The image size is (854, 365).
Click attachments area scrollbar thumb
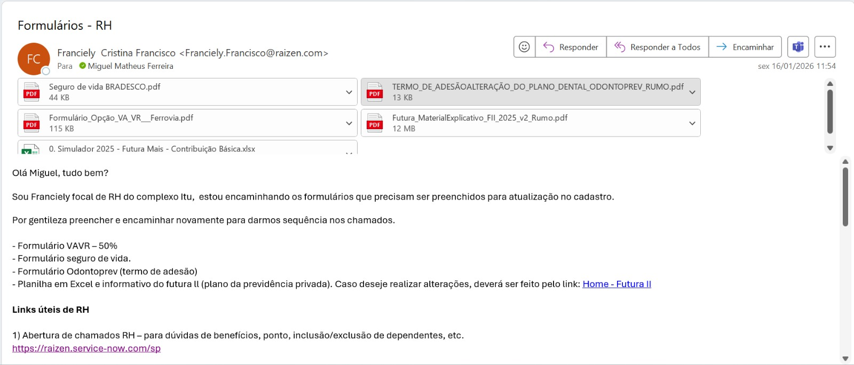830,111
